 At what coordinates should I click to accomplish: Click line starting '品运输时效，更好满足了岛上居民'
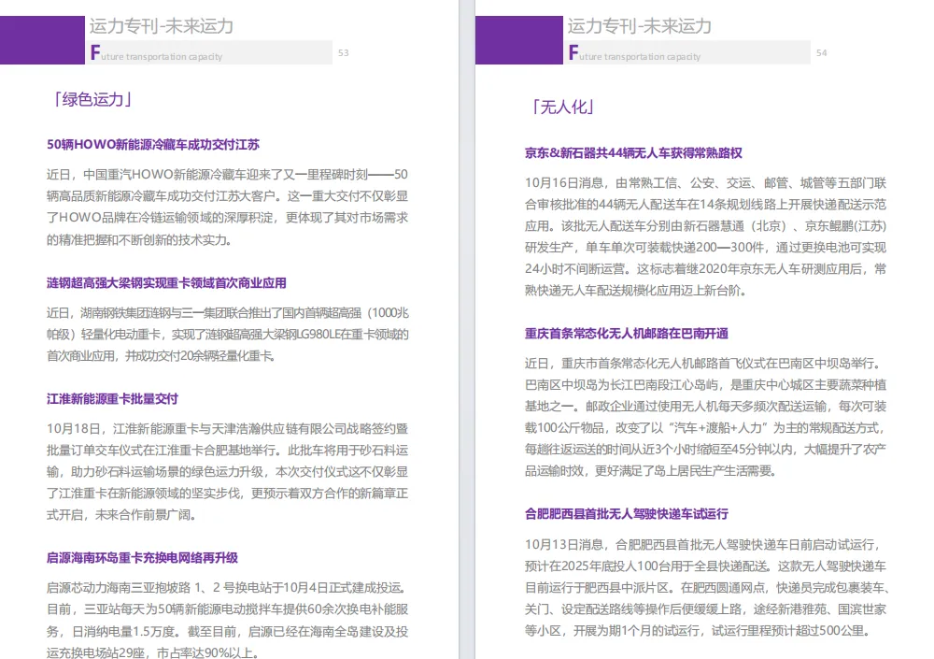[652, 470]
